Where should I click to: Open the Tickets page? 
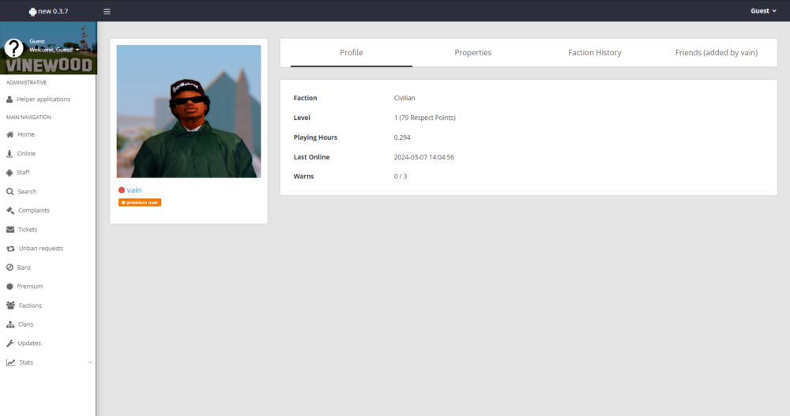pos(28,230)
